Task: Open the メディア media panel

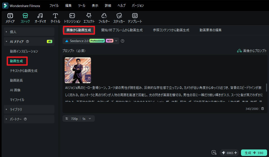Action: (x=10, y=18)
